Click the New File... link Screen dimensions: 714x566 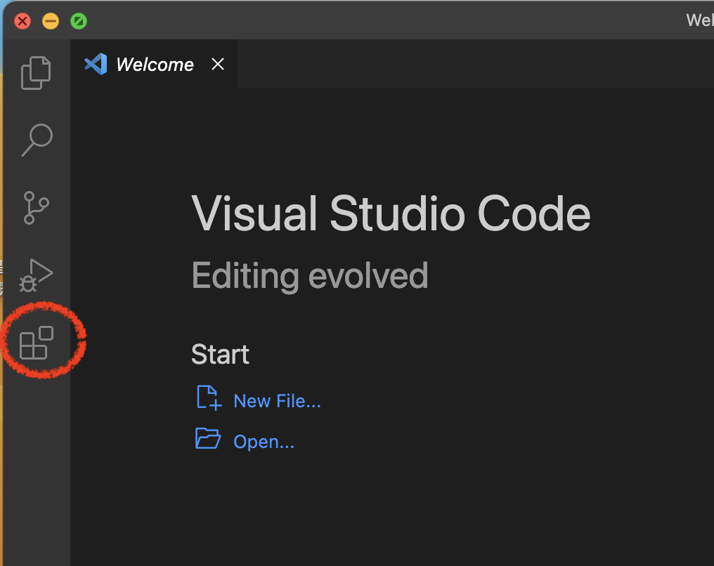pos(277,401)
